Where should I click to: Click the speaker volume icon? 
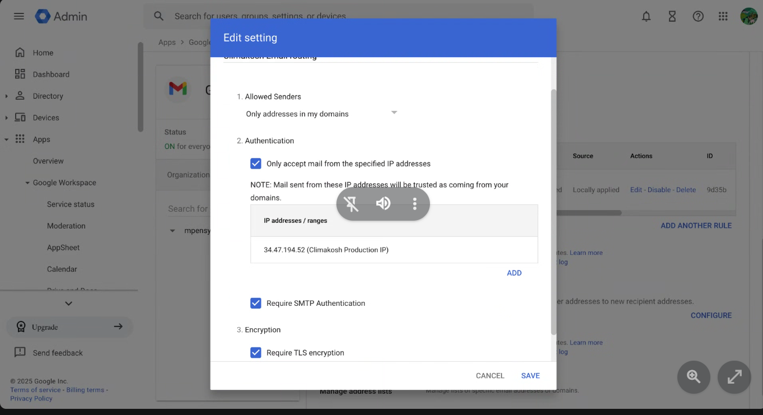[383, 203]
